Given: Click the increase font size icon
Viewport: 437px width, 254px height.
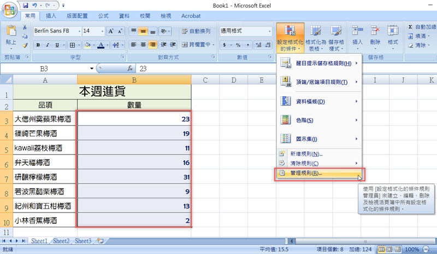Looking at the screenshot, I should tap(111, 31).
